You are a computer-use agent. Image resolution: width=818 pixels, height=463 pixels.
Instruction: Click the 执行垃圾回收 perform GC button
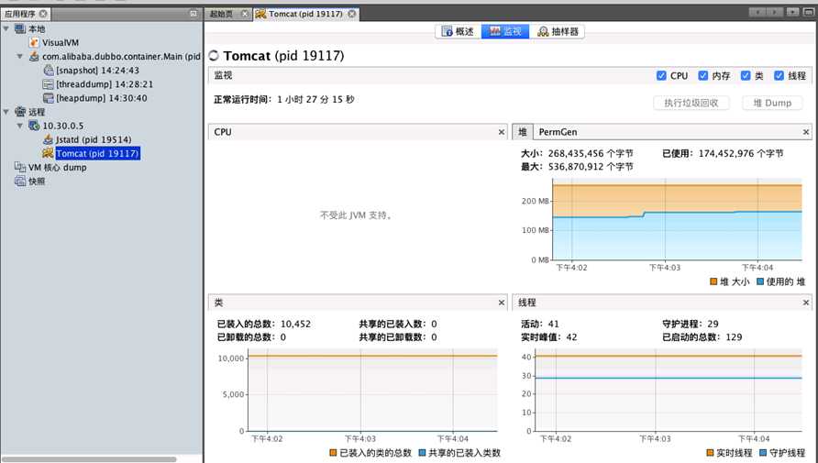(x=691, y=103)
